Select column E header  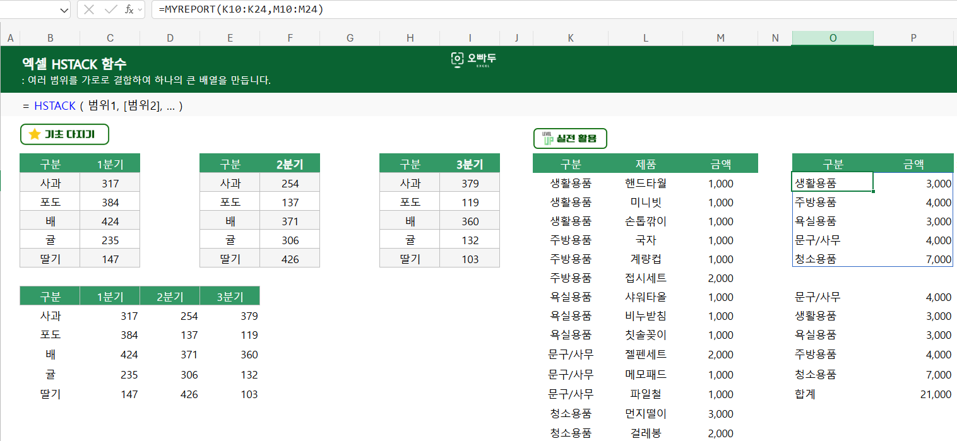pos(230,38)
